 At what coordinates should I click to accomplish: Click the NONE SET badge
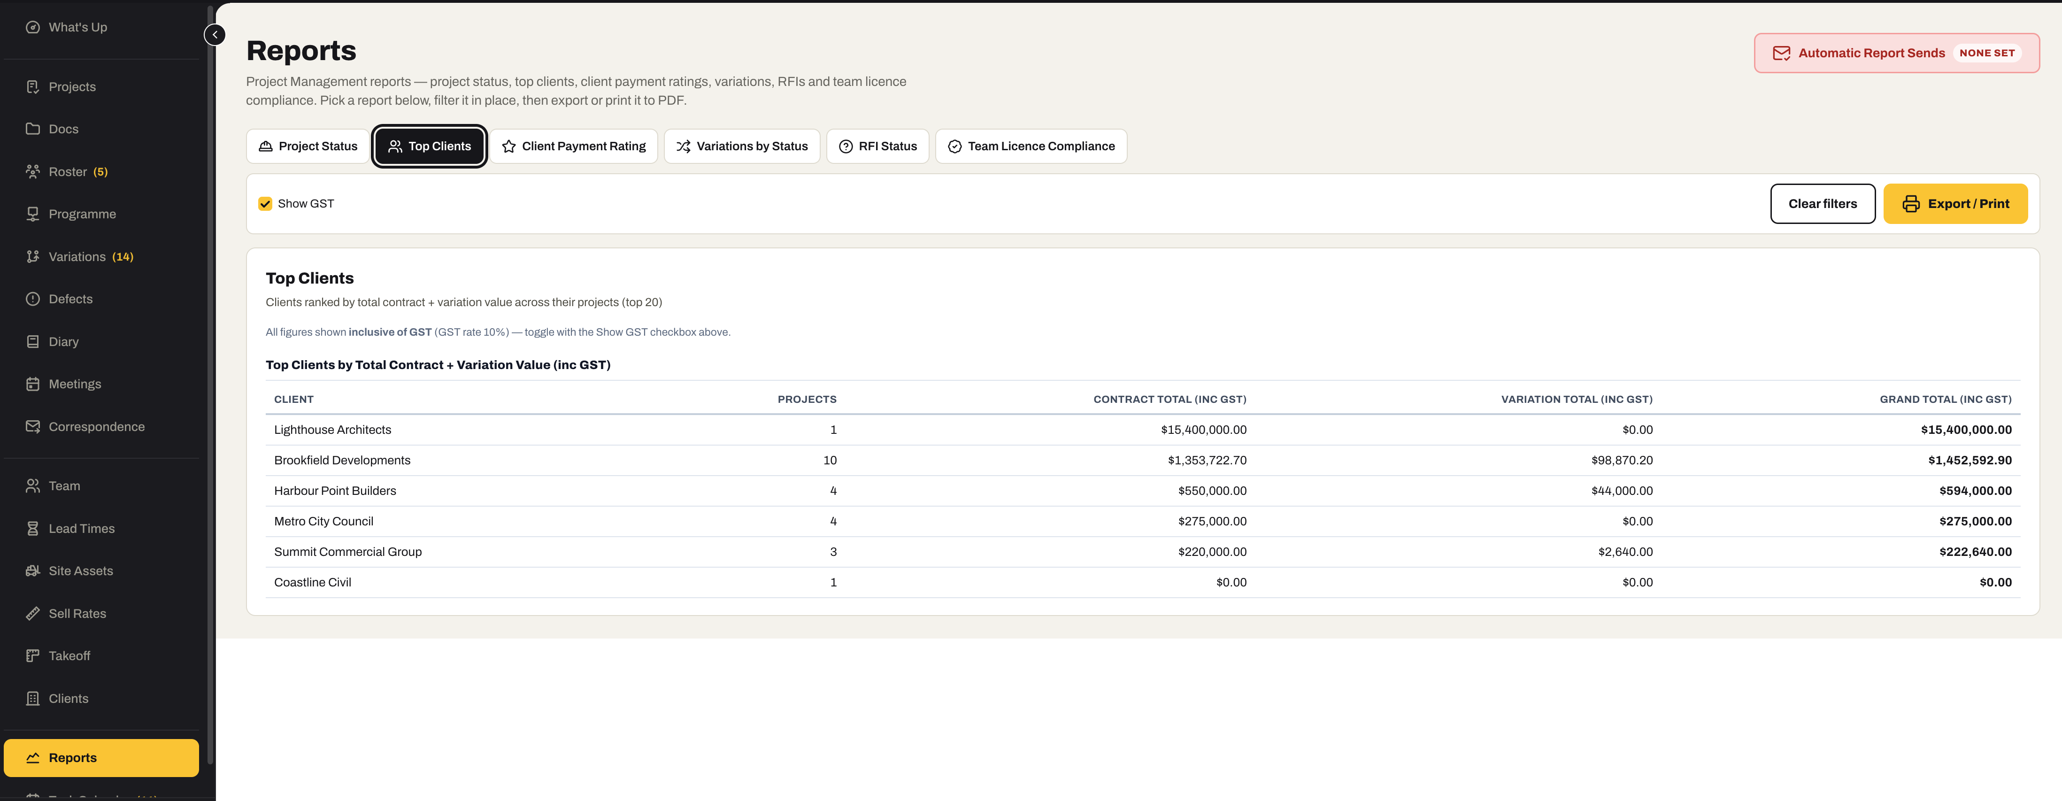(1987, 54)
